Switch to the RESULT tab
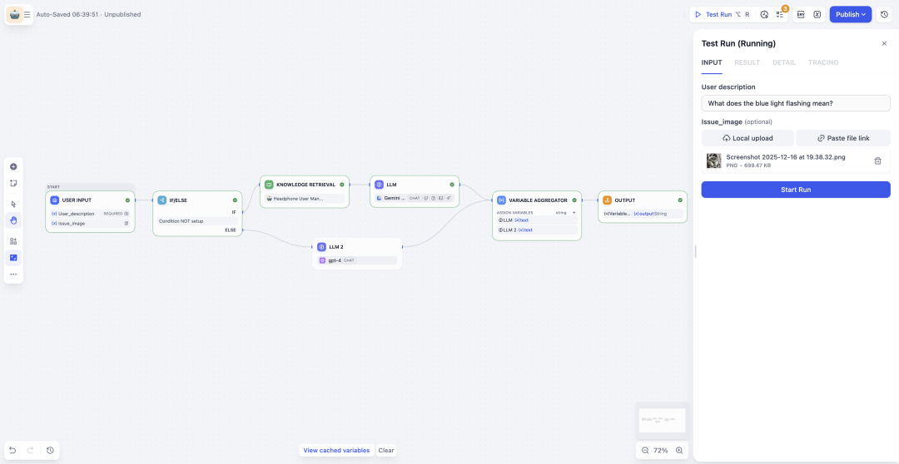Screen dimensions: 899x464 click(x=747, y=62)
